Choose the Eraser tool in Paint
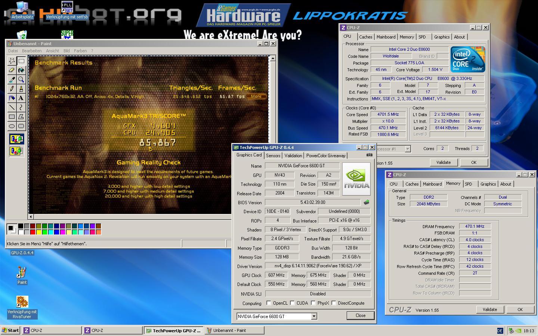This screenshot has width=538, height=336. coord(12,70)
